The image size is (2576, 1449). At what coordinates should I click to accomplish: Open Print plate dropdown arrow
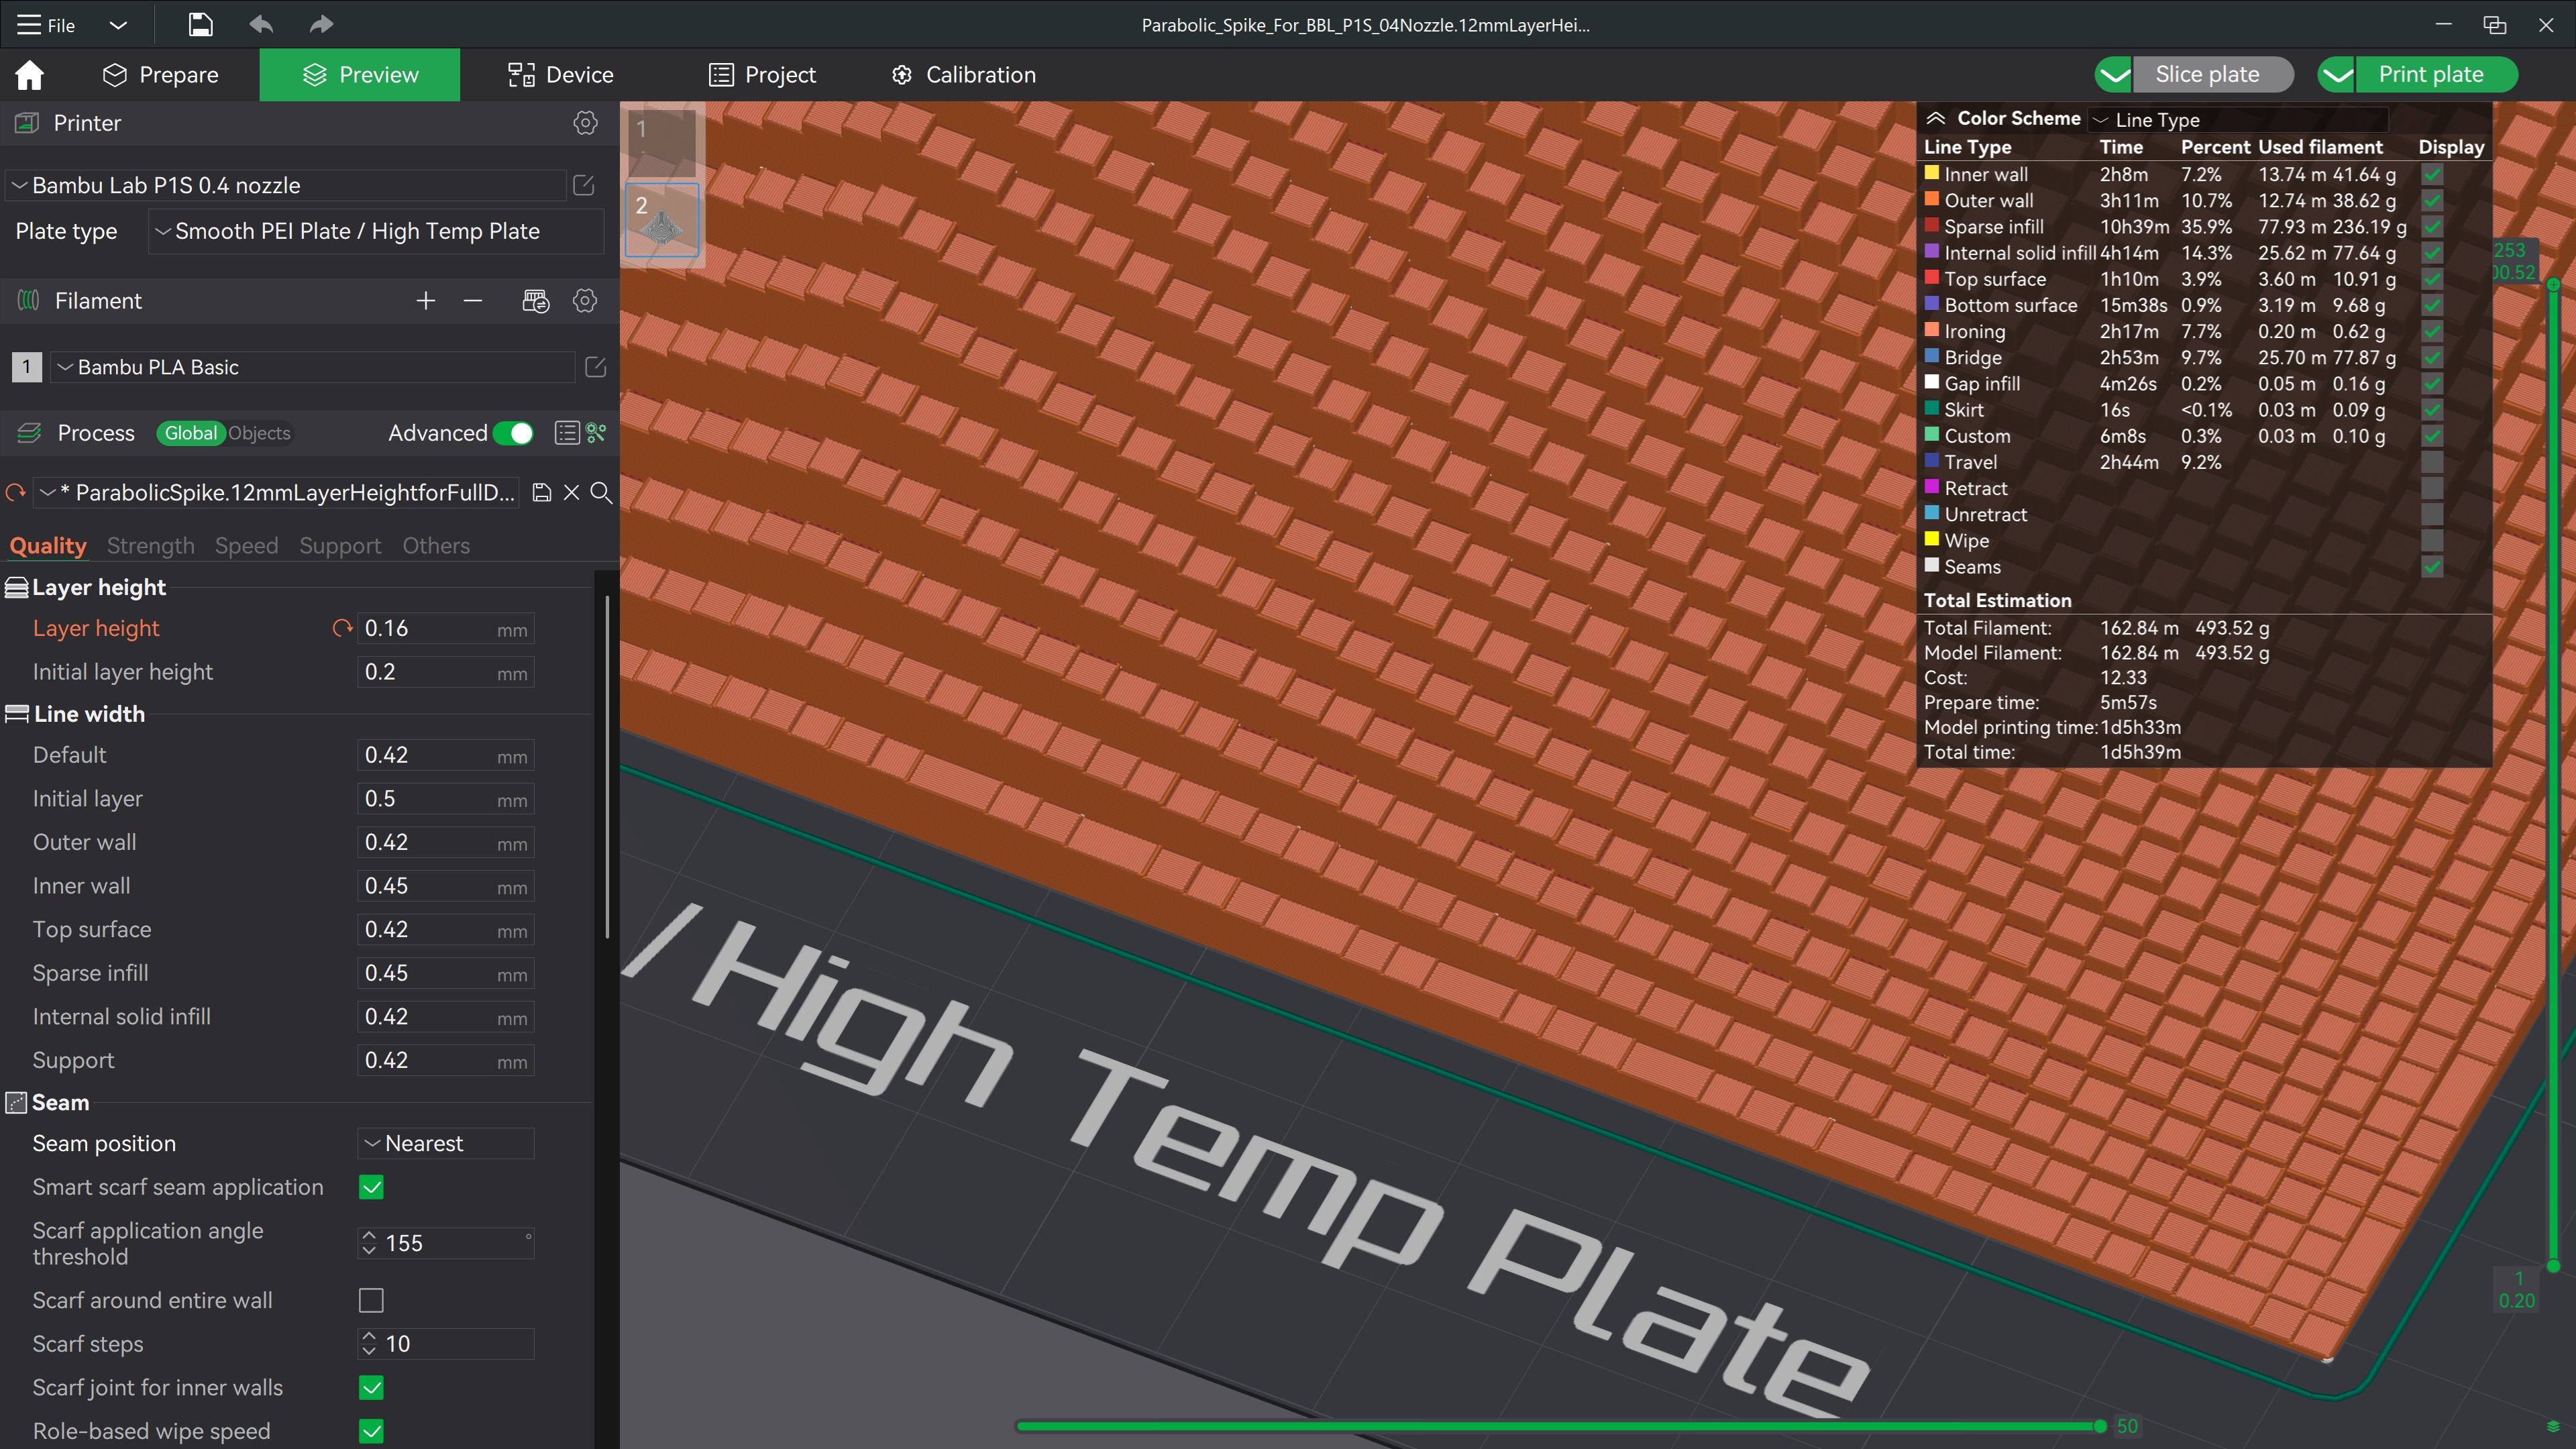coord(2337,75)
